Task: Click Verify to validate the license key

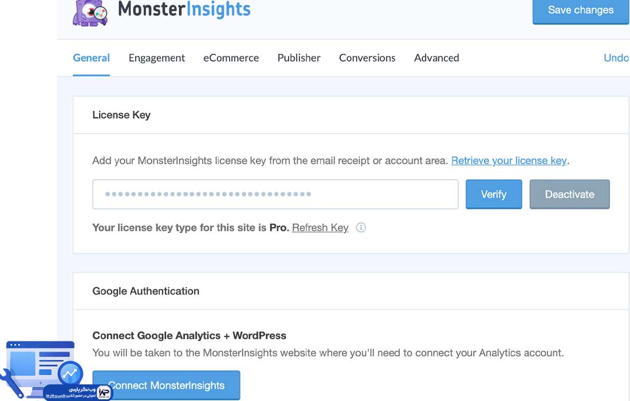Action: [x=493, y=194]
